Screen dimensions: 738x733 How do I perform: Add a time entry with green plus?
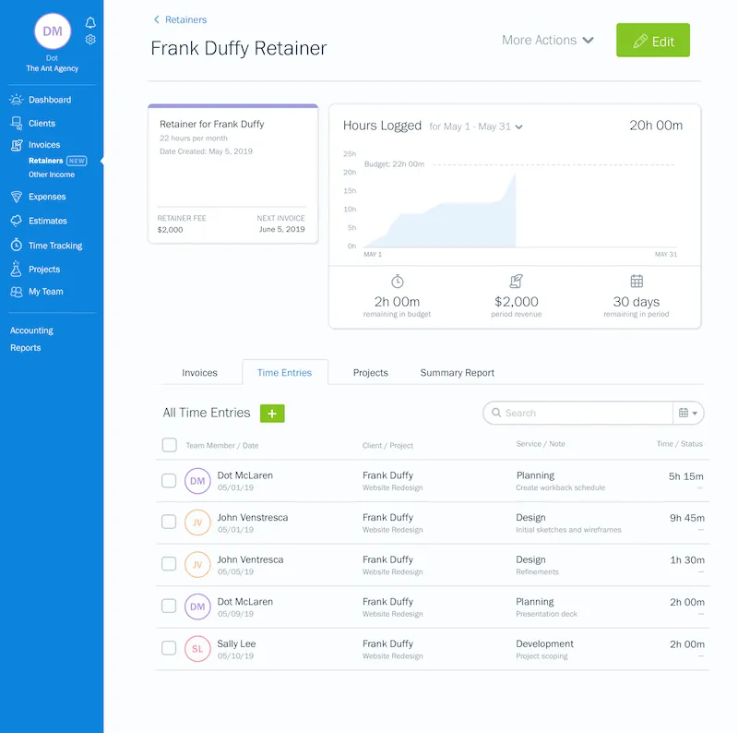coord(272,414)
